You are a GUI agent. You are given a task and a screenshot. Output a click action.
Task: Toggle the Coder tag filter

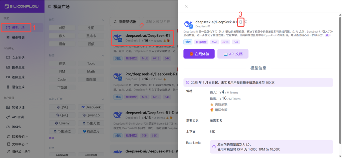pos(62,80)
